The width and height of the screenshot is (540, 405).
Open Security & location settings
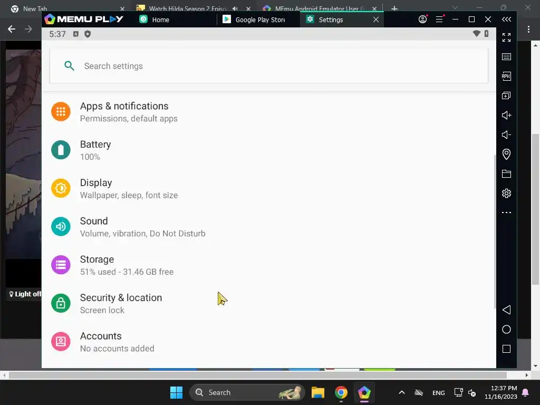click(268, 303)
